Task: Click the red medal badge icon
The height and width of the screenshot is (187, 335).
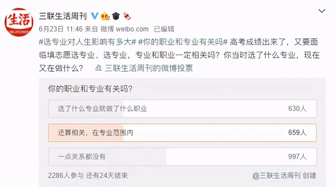Action: 127,16
